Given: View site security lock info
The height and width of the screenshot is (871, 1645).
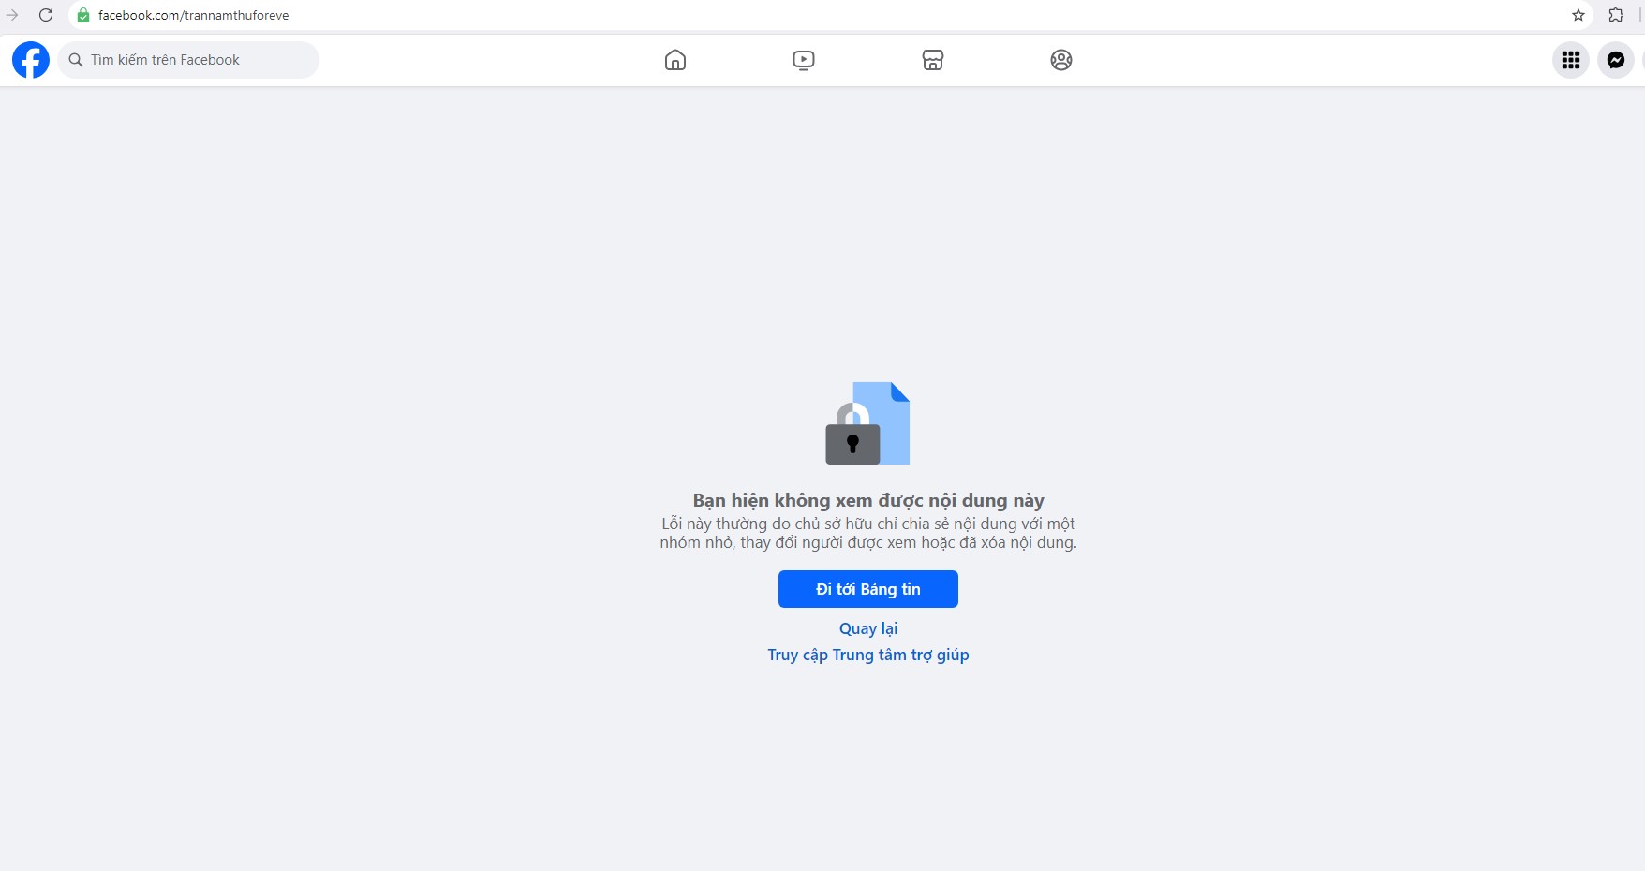Looking at the screenshot, I should tap(83, 15).
